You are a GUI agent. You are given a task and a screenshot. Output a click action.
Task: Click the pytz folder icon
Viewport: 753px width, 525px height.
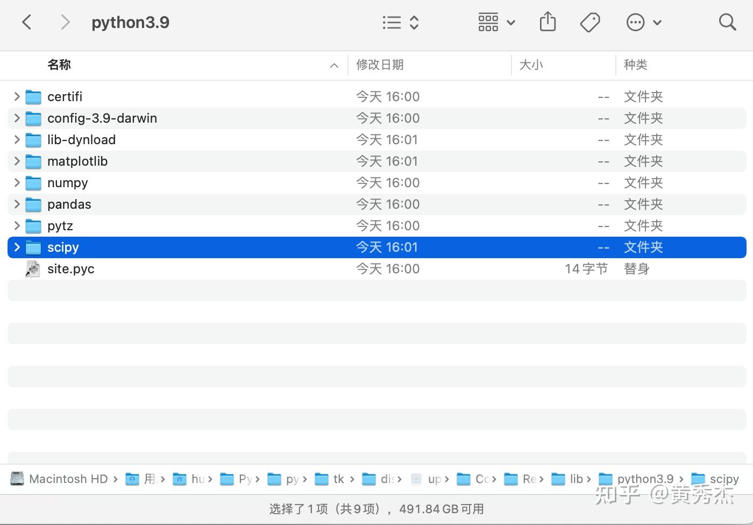[33, 226]
